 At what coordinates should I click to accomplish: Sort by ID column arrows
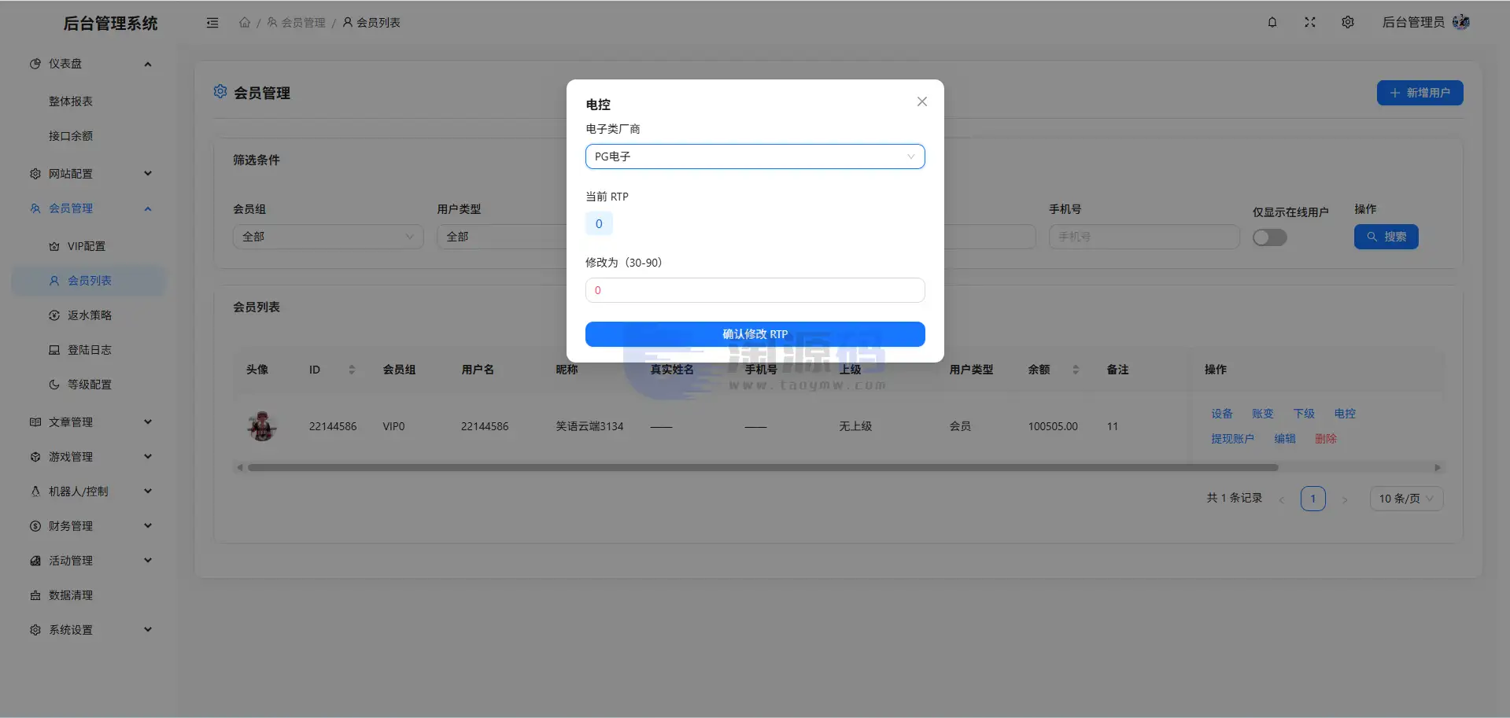352,370
